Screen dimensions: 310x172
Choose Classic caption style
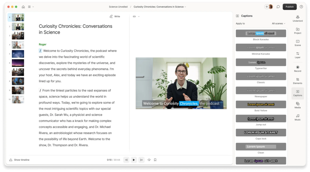pos(261,76)
